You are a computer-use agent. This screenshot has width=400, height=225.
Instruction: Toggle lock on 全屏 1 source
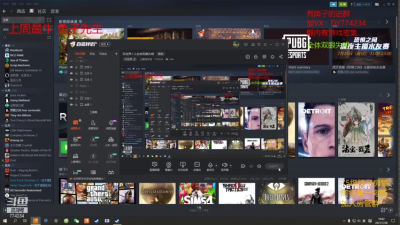(x=76, y=104)
